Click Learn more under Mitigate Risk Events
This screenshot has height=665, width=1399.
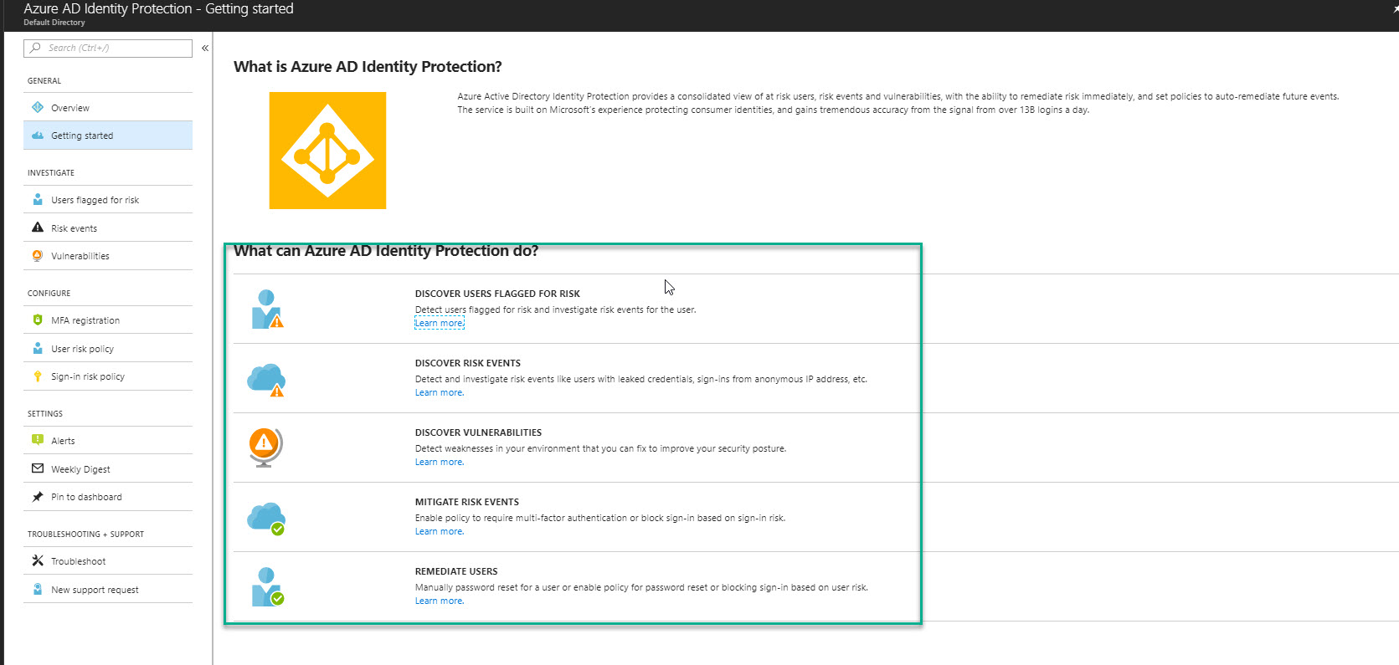tap(439, 532)
